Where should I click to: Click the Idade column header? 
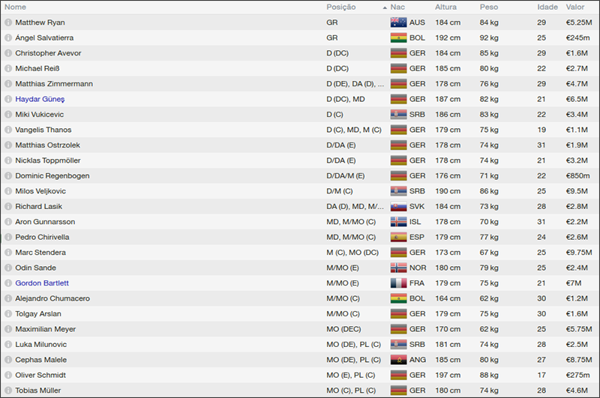tap(547, 7)
